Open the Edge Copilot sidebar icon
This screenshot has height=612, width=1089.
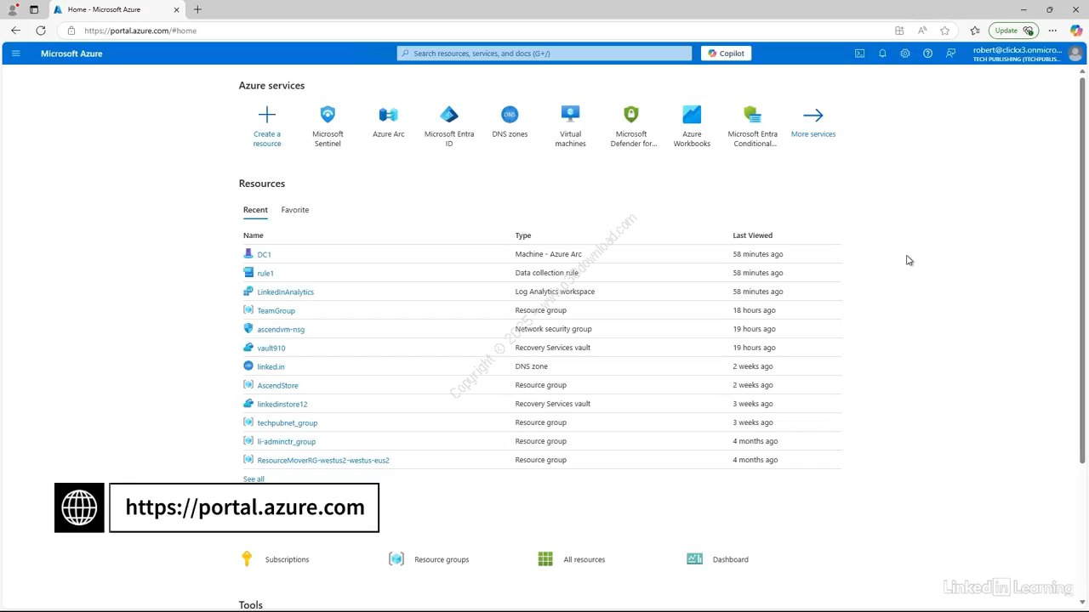click(x=1075, y=31)
